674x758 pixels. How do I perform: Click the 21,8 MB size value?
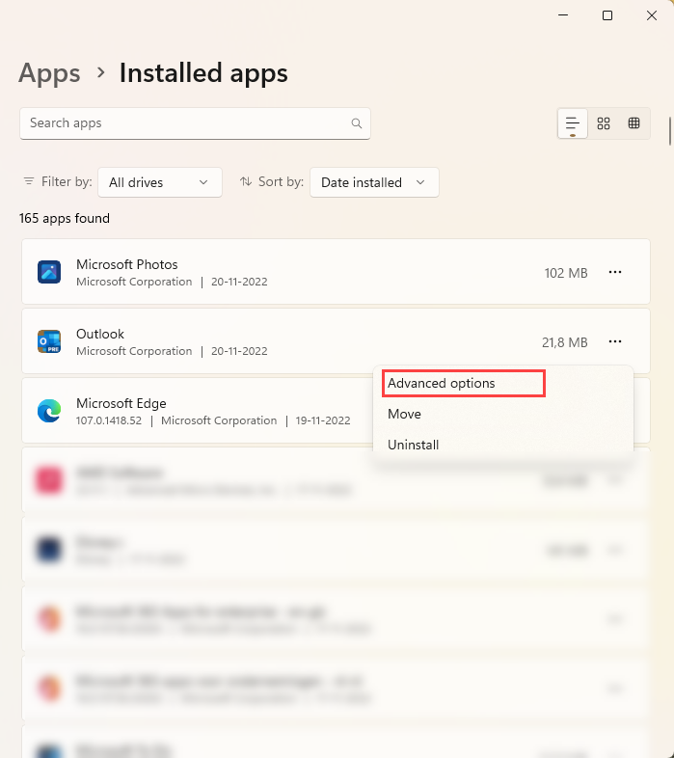(565, 342)
